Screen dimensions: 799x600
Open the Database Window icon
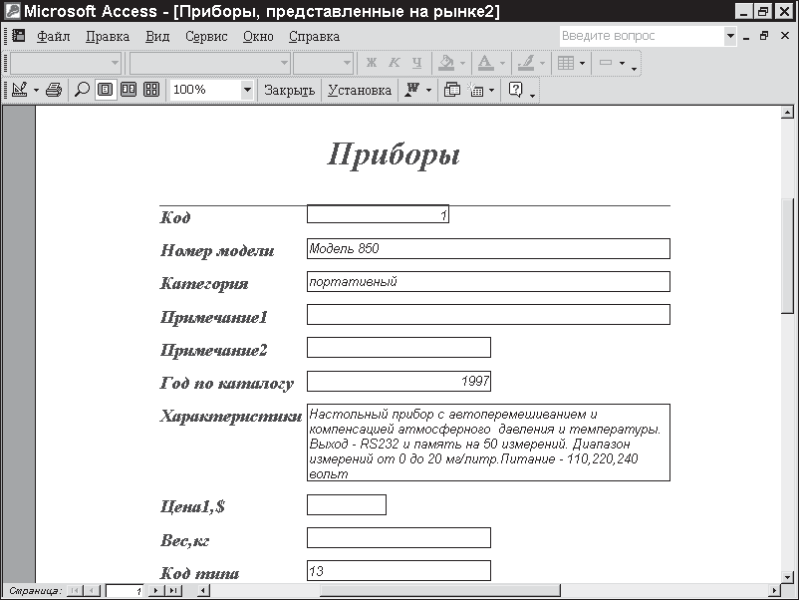coord(452,90)
